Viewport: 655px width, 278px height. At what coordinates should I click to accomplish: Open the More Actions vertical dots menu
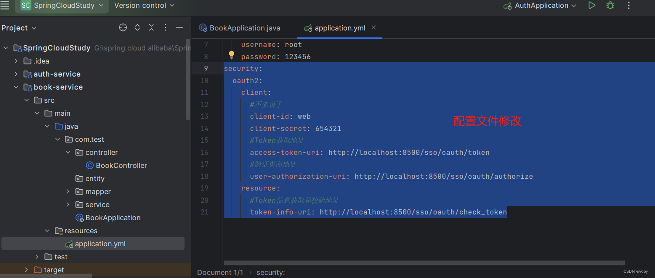click(x=628, y=6)
